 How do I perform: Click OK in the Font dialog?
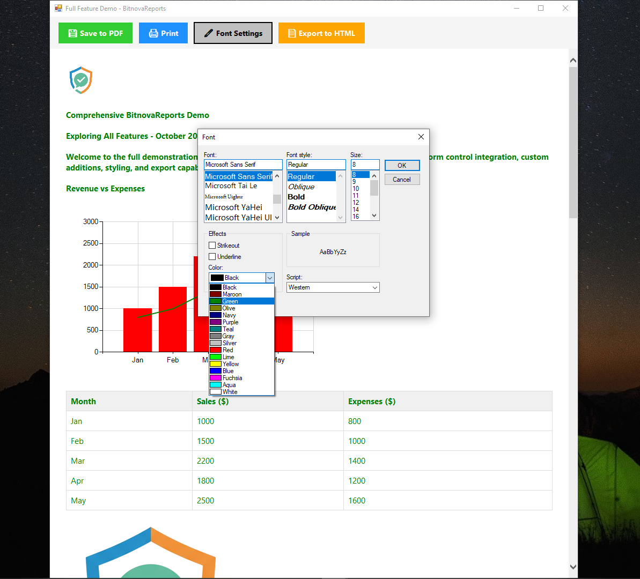(x=402, y=165)
